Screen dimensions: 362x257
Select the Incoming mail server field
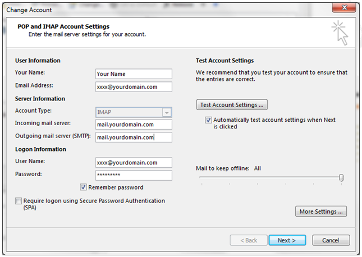click(134, 125)
